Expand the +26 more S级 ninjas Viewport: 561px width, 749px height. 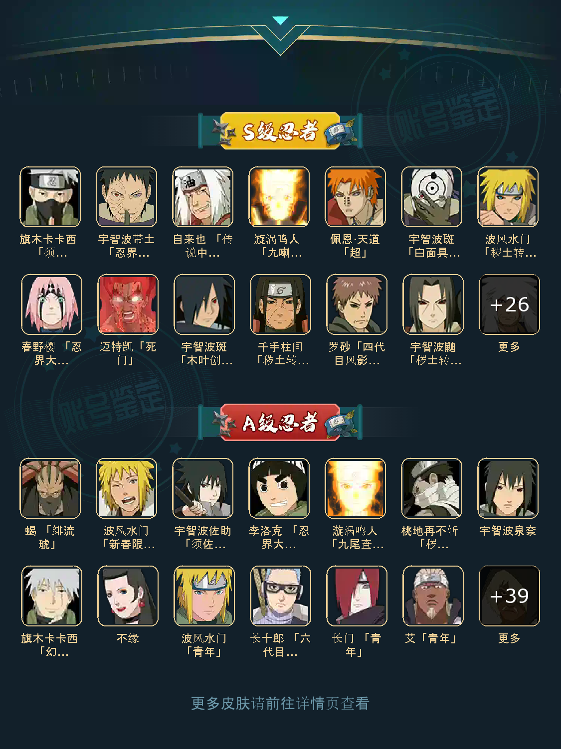pos(509,304)
